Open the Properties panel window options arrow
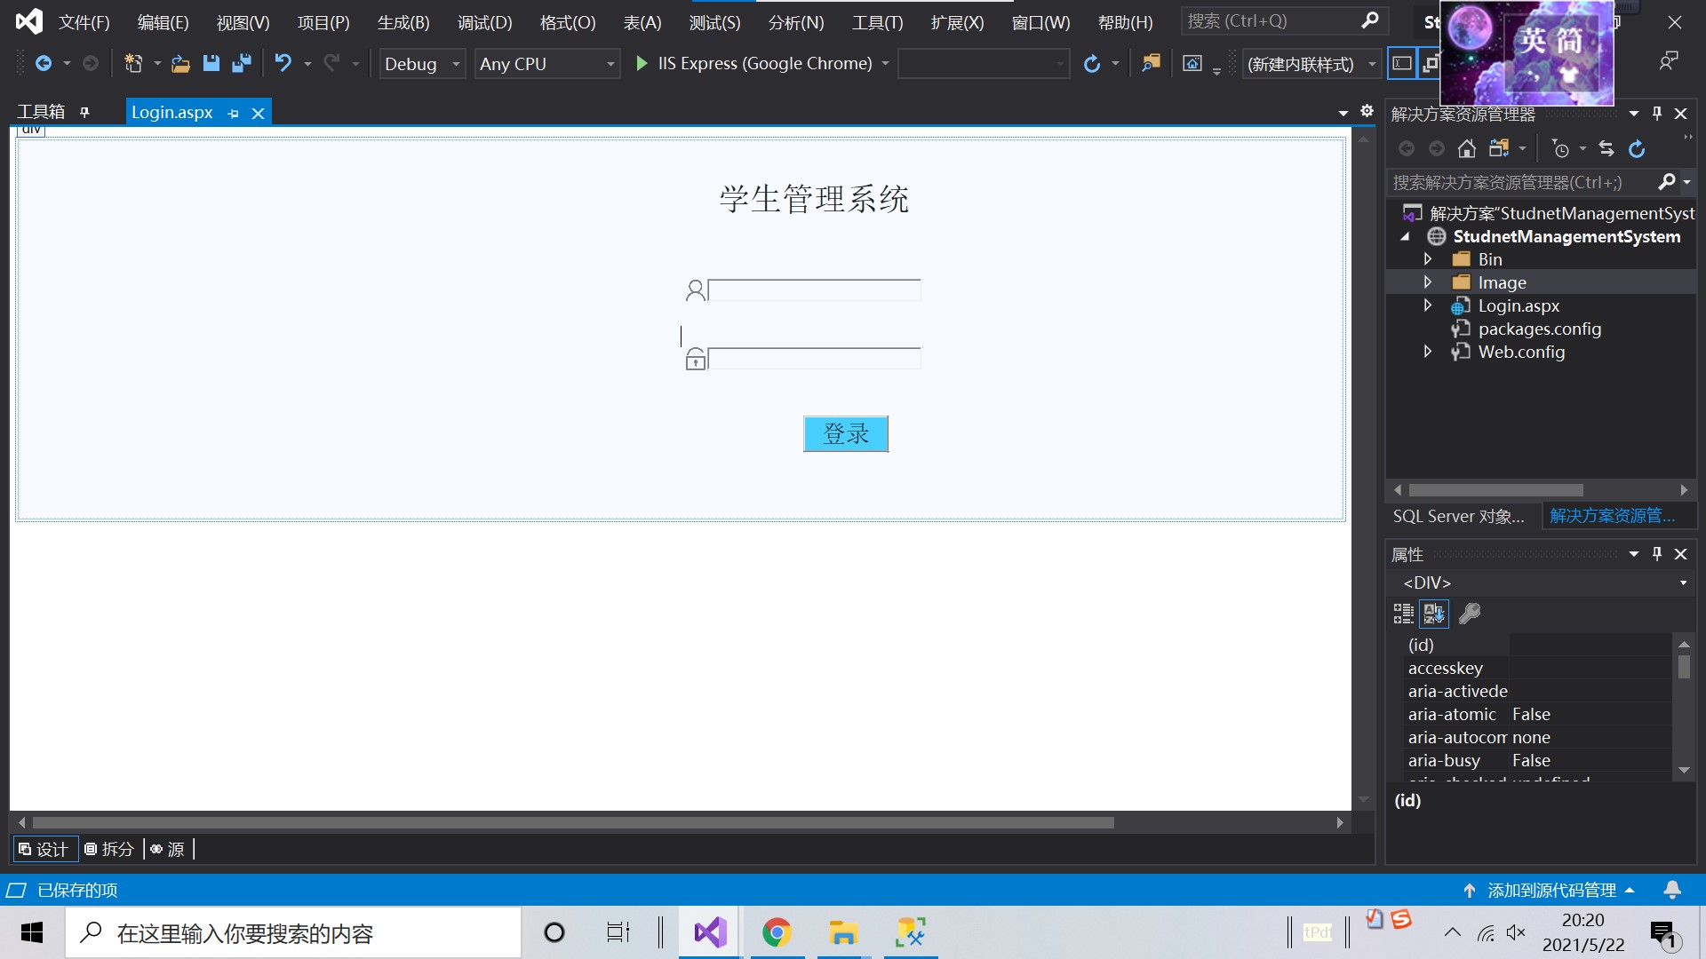The height and width of the screenshot is (959, 1706). pyautogui.click(x=1633, y=553)
